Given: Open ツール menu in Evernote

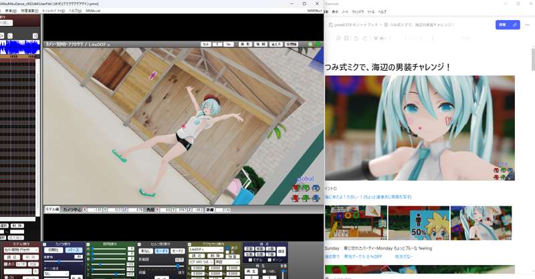Looking at the screenshot, I should click(x=371, y=12).
